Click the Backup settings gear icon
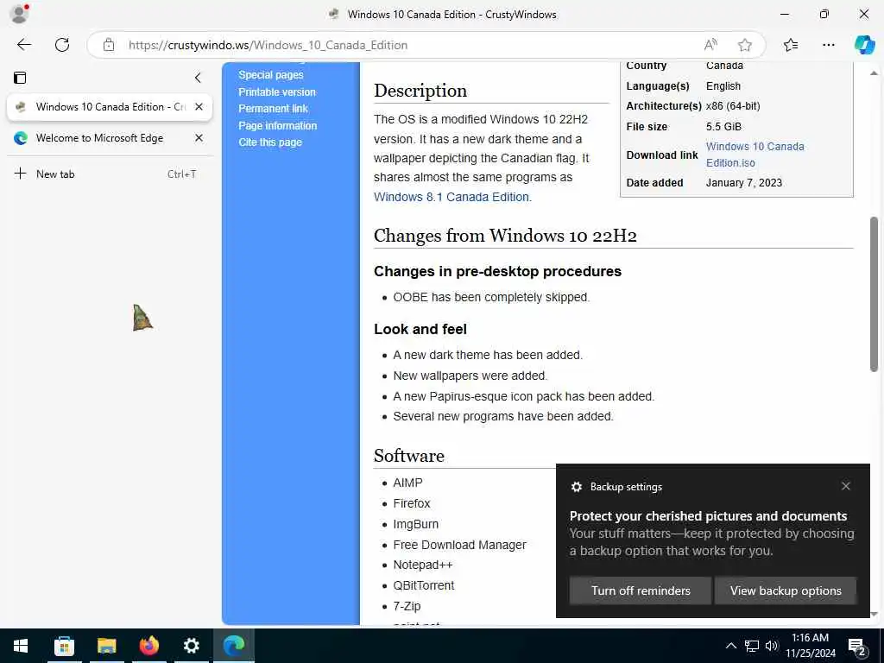 coord(576,487)
